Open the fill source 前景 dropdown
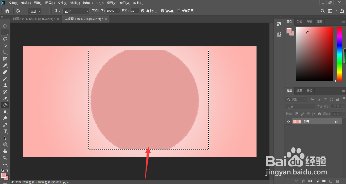346x184 pixels. [x=34, y=11]
